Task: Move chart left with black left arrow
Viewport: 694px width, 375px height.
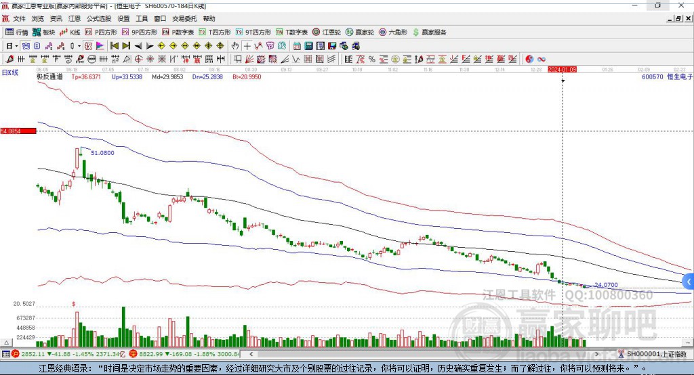Action: point(138,46)
